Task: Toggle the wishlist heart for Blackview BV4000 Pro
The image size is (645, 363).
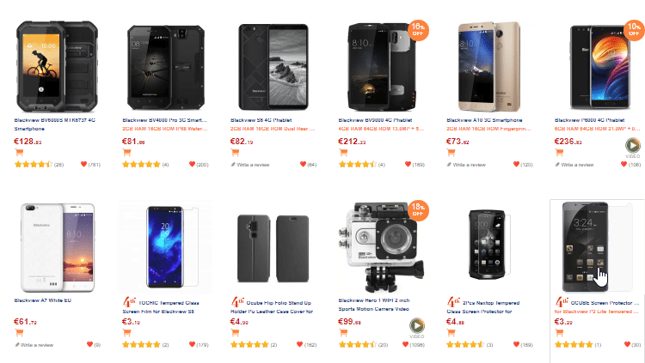Action: (x=192, y=164)
